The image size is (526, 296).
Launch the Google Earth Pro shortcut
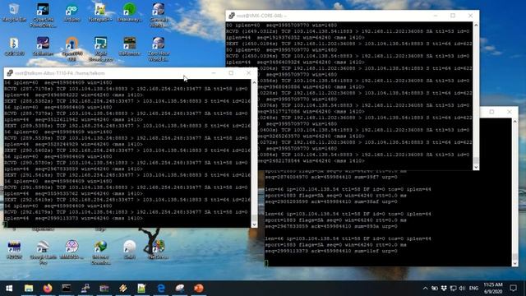[43, 252]
